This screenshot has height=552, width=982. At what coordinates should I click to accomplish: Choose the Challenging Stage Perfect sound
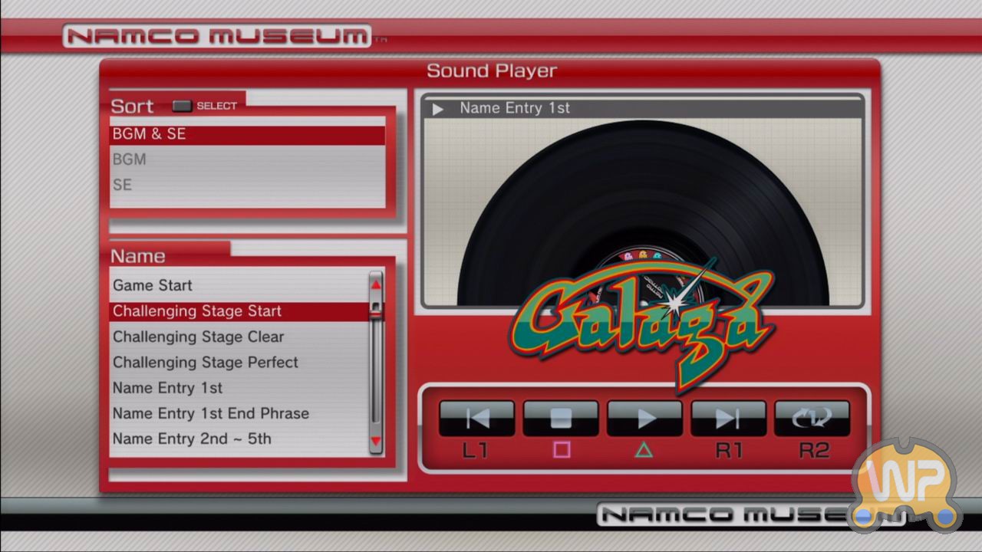(238, 362)
